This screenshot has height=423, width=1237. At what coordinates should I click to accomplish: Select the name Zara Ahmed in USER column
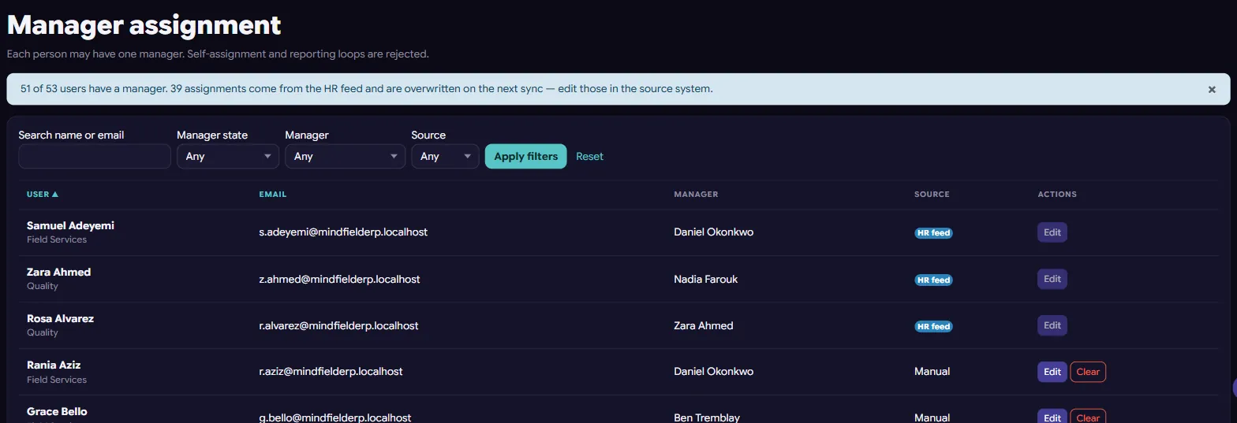coord(58,272)
